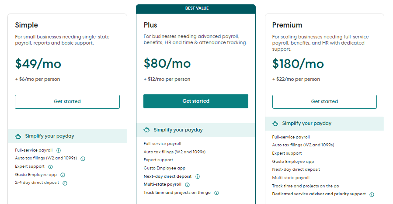This screenshot has height=204, width=393.
Task: Click info icon next to Simple Full-service payroll
Action: click(x=59, y=150)
